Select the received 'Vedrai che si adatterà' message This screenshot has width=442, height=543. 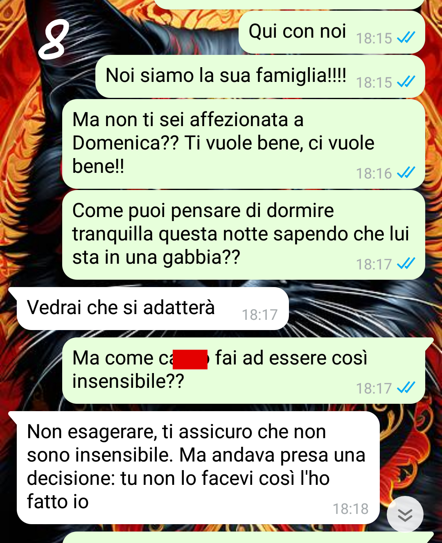tap(152, 308)
